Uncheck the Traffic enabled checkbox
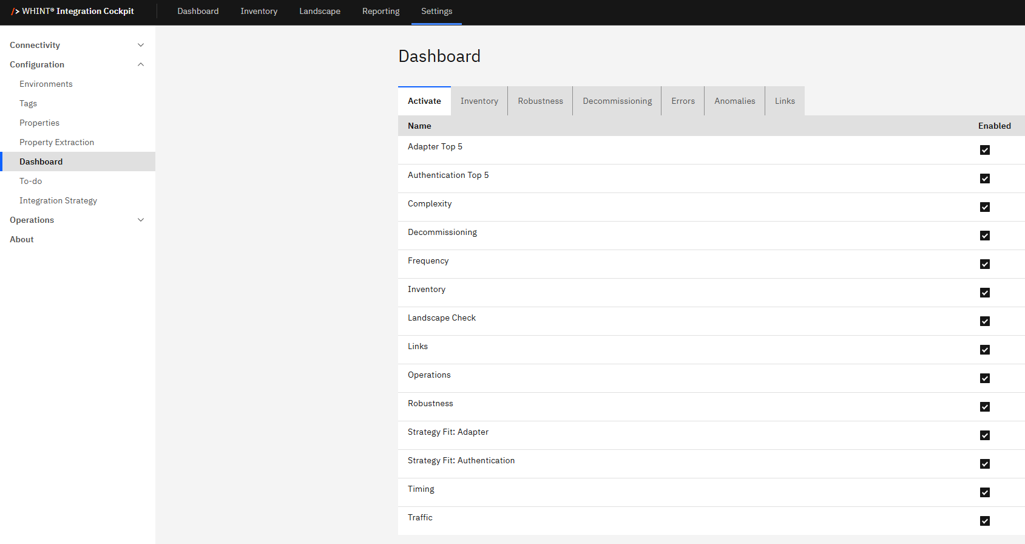The image size is (1025, 544). [x=984, y=521]
